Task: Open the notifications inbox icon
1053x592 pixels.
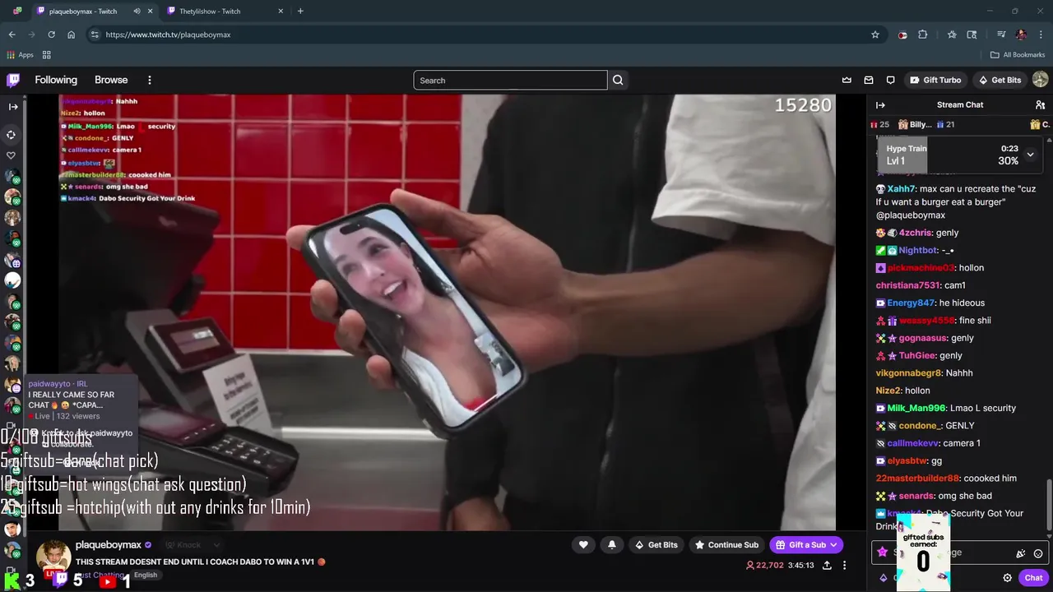Action: pyautogui.click(x=869, y=80)
